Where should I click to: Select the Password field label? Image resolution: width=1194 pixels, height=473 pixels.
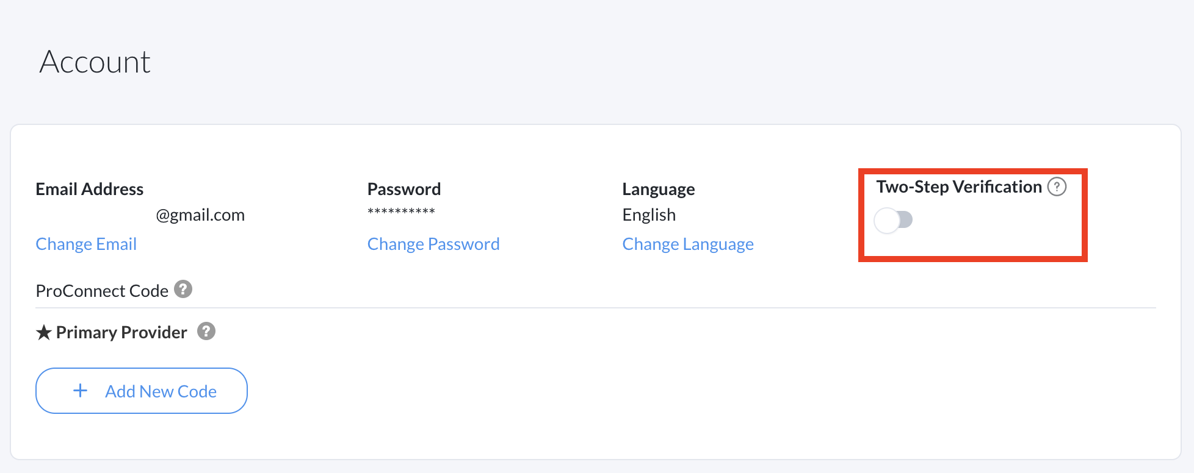pos(404,189)
